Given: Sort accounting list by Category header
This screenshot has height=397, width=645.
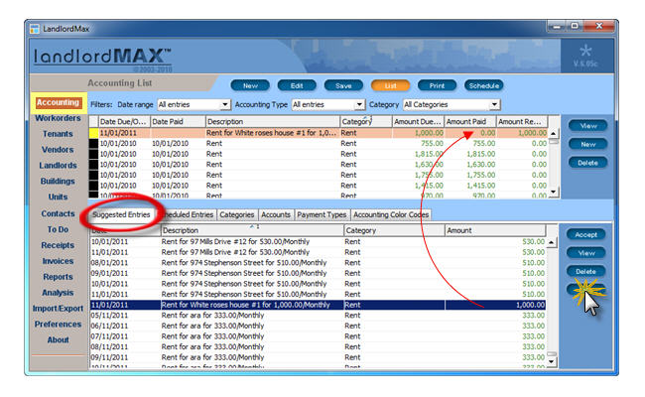Looking at the screenshot, I should pos(366,122).
